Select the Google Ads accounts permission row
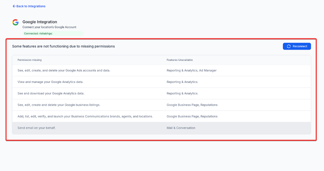This screenshot has width=324, height=171. coord(64,71)
